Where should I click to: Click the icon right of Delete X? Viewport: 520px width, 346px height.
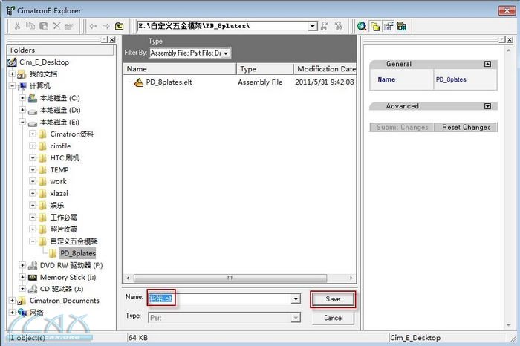(69, 26)
